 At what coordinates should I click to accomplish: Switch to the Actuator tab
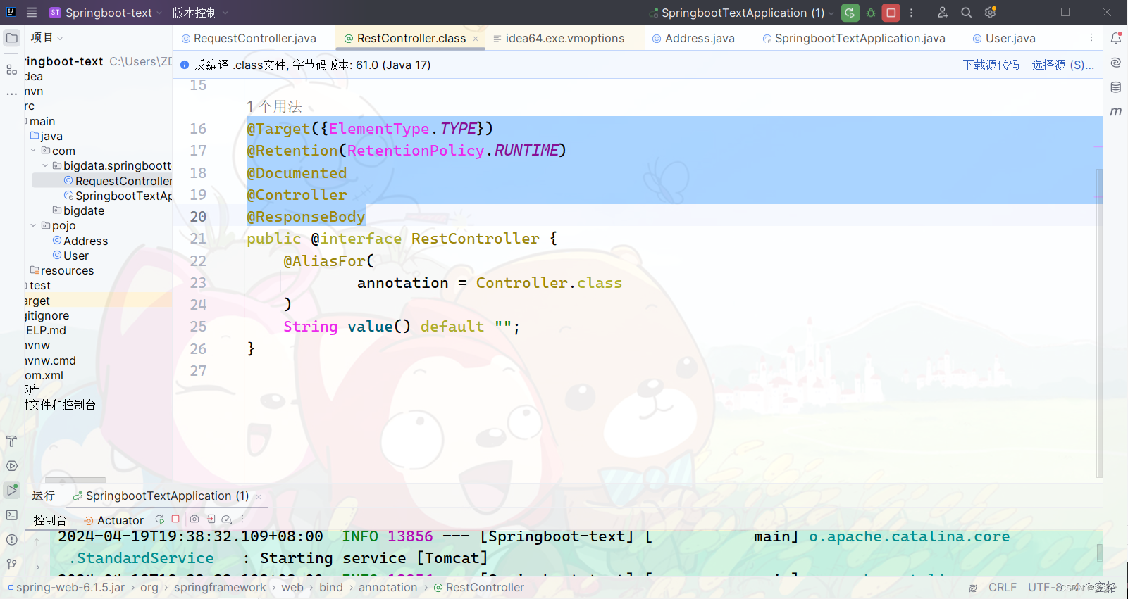[113, 520]
